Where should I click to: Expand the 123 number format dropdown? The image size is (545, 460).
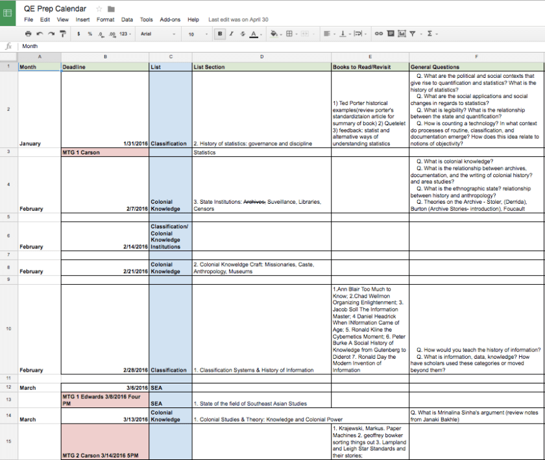[125, 33]
